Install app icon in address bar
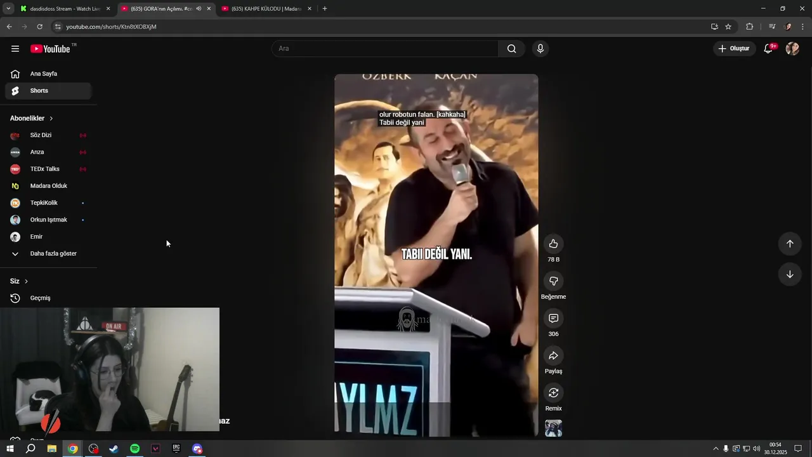 pos(714,27)
